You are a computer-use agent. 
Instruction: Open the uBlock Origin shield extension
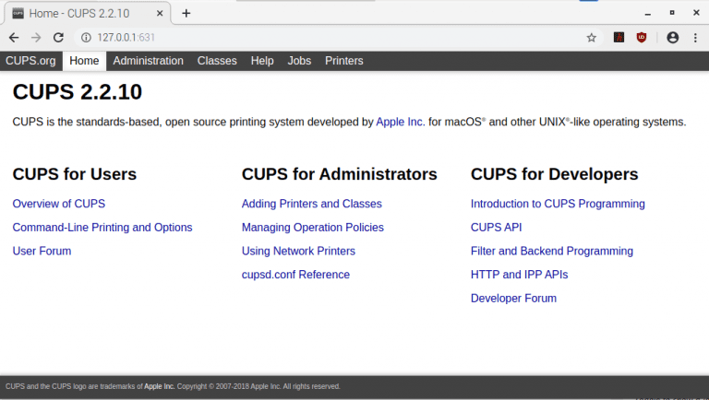tap(642, 38)
